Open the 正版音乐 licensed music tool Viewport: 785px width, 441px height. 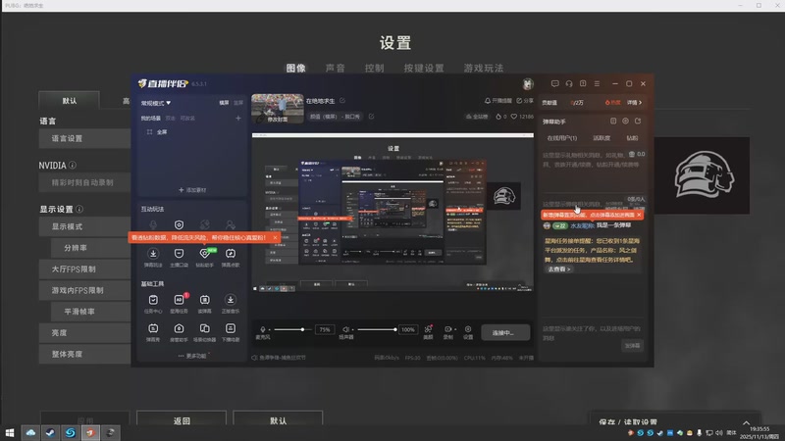(231, 303)
